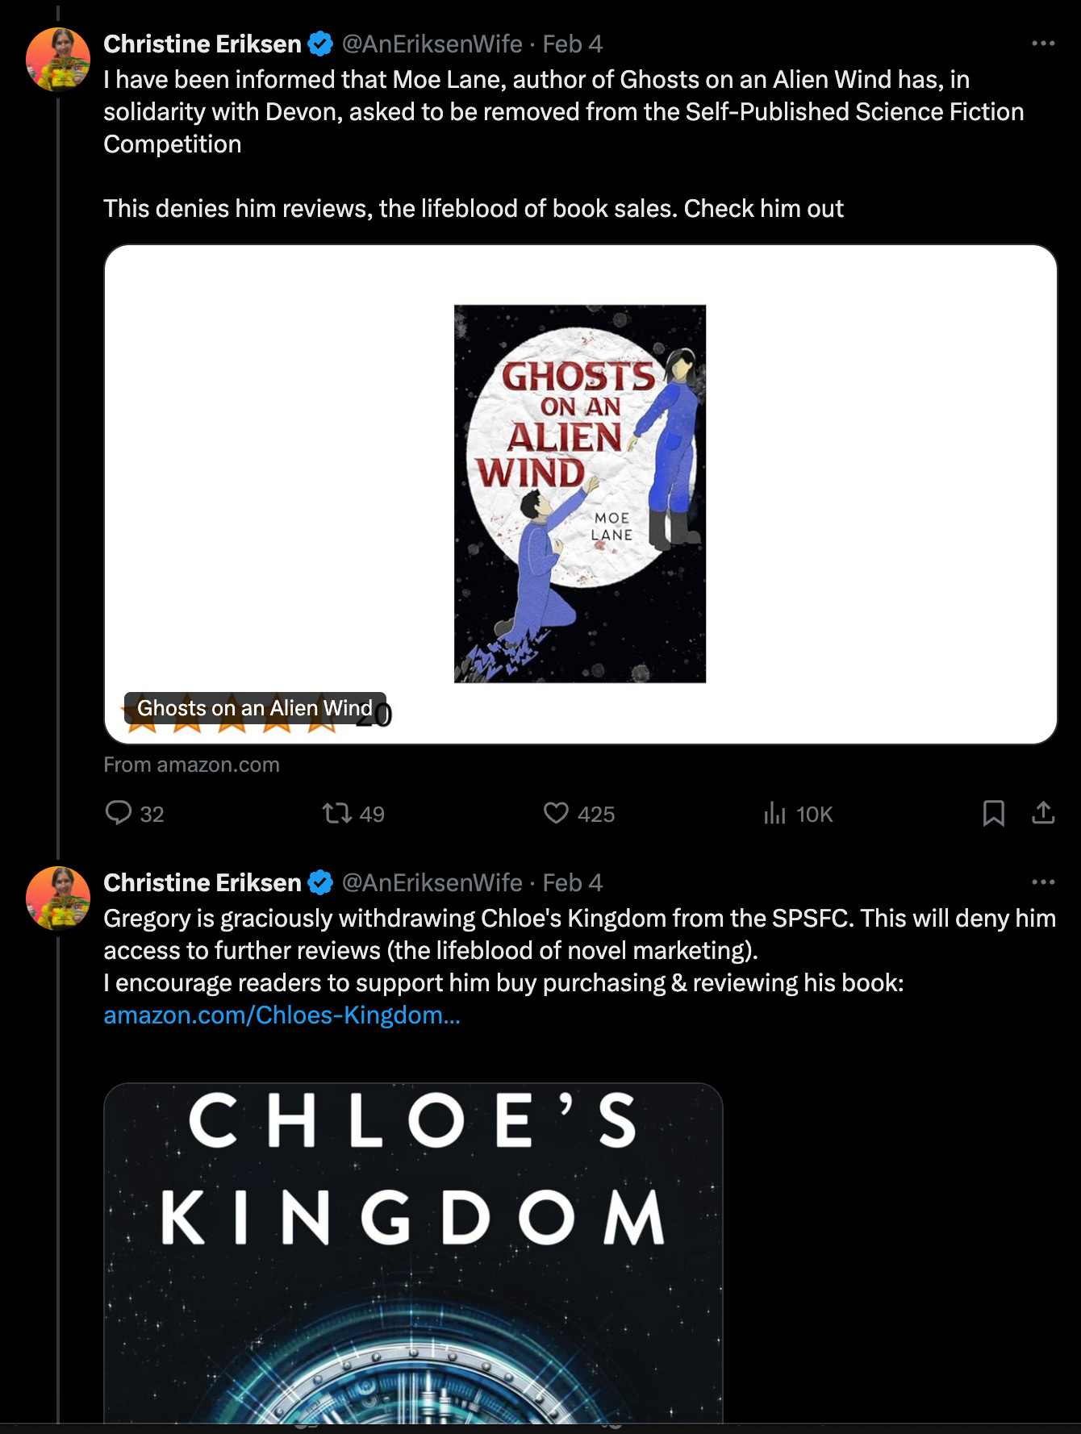
Task: Share the first tweet via share icon
Action: (1043, 813)
